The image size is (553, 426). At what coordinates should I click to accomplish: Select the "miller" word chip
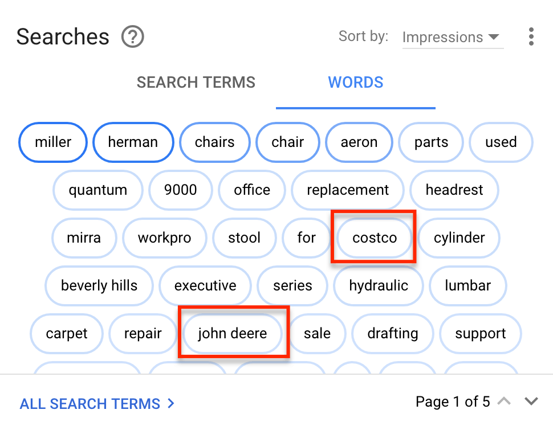click(x=53, y=142)
